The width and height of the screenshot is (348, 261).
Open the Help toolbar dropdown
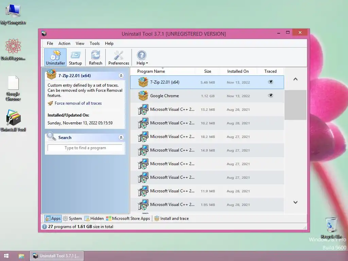(x=142, y=57)
